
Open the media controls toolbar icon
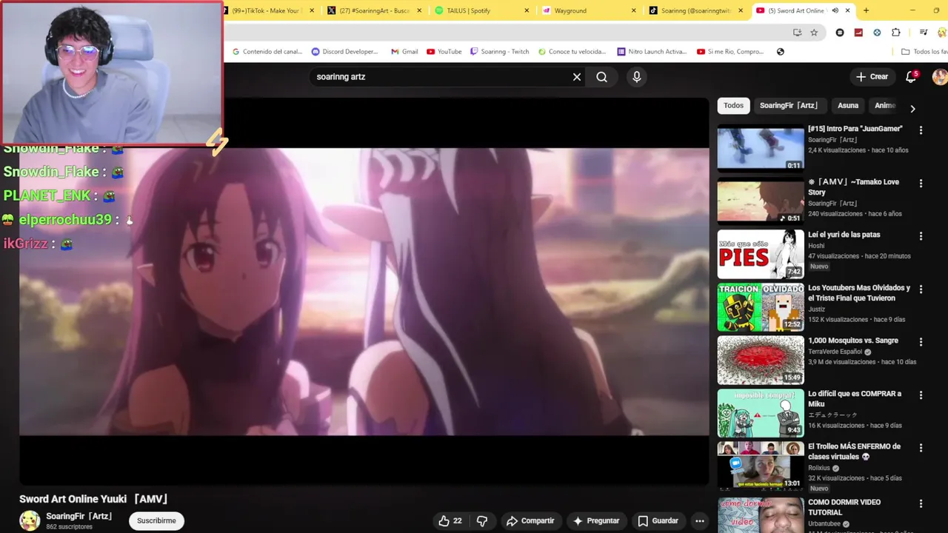(923, 33)
